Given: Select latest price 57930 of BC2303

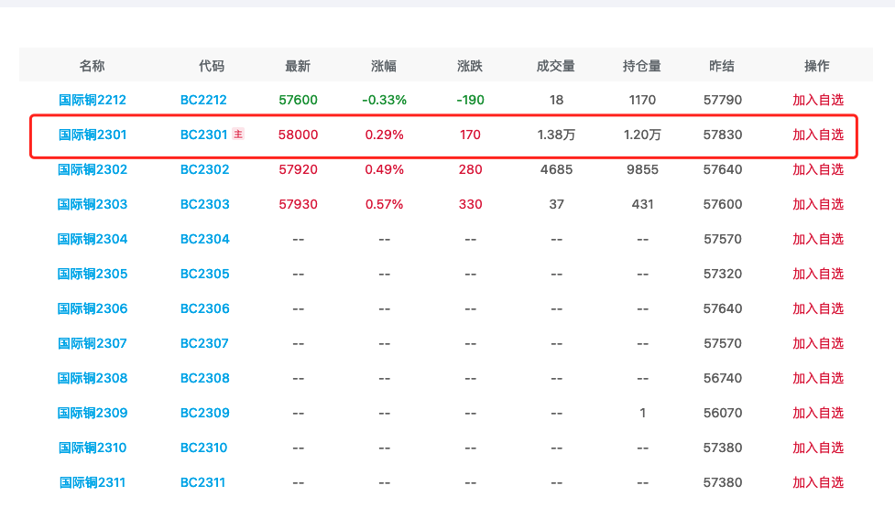Looking at the screenshot, I should click(298, 204).
